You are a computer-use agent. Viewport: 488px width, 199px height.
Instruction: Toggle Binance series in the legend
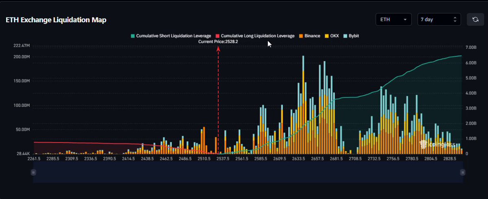[309, 36]
